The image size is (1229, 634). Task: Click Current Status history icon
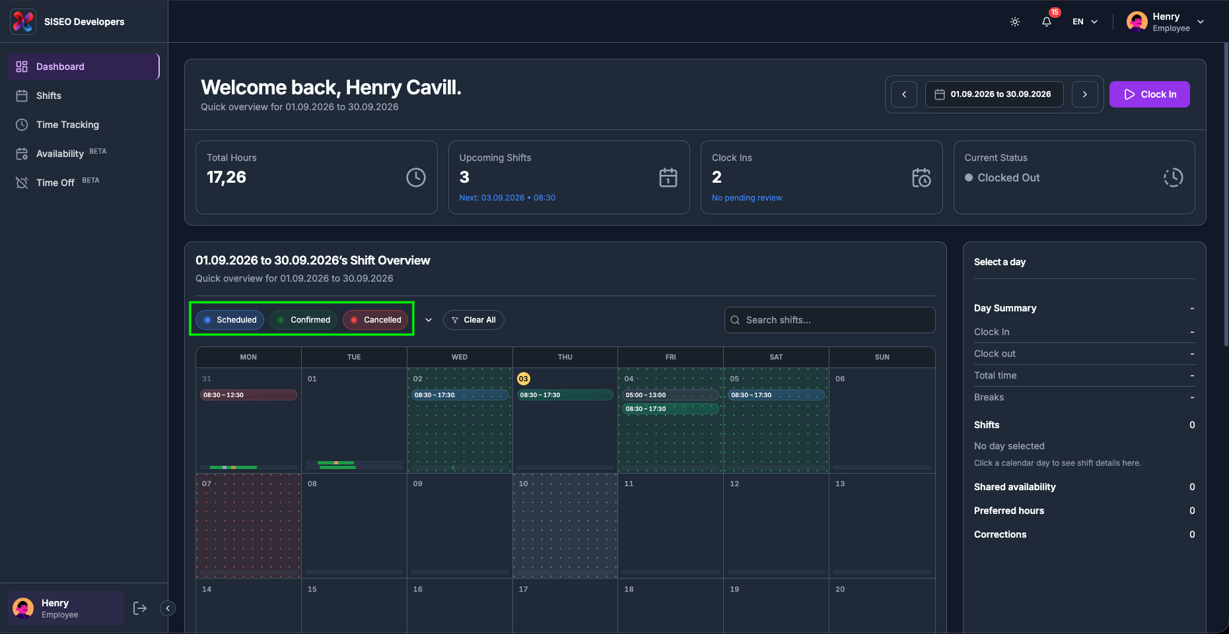click(x=1174, y=177)
